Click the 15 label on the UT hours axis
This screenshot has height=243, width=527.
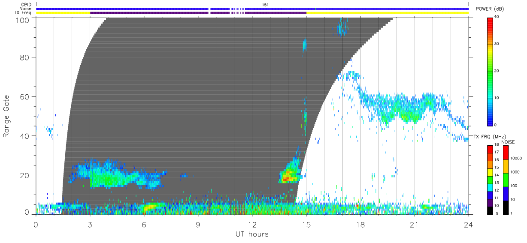pyautogui.click(x=306, y=225)
